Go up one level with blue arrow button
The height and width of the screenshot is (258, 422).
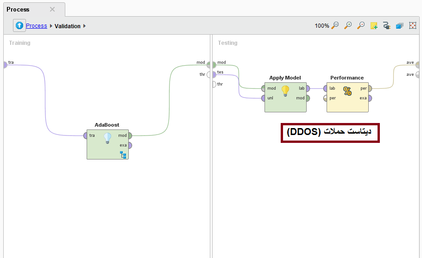19,26
